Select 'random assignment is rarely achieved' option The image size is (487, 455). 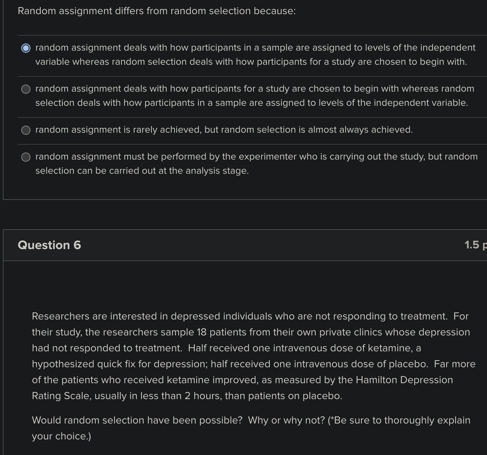pos(25,130)
